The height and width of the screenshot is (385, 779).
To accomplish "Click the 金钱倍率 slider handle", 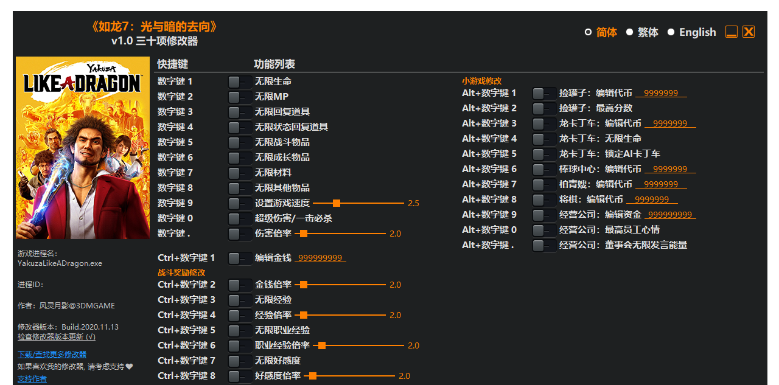I will coord(304,285).
